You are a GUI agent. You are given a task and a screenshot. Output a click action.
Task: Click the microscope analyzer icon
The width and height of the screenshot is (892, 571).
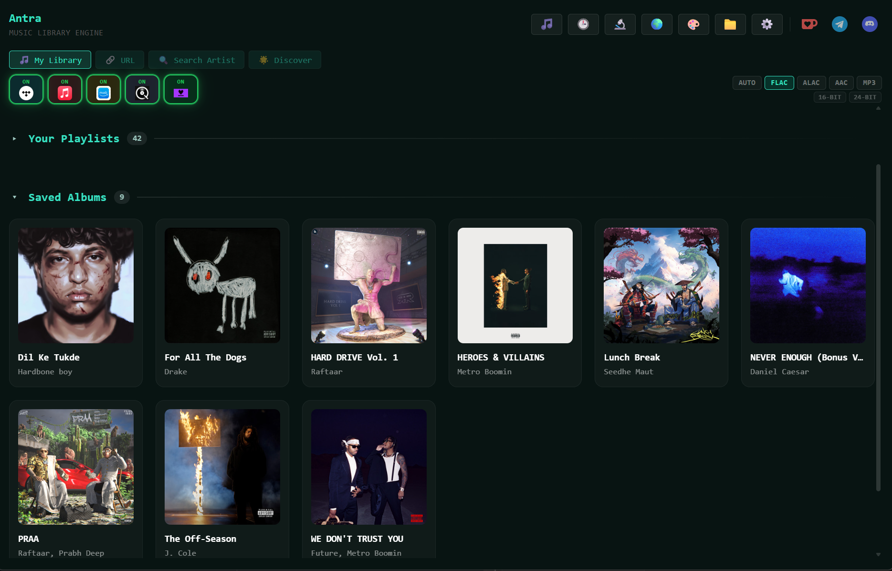point(620,24)
